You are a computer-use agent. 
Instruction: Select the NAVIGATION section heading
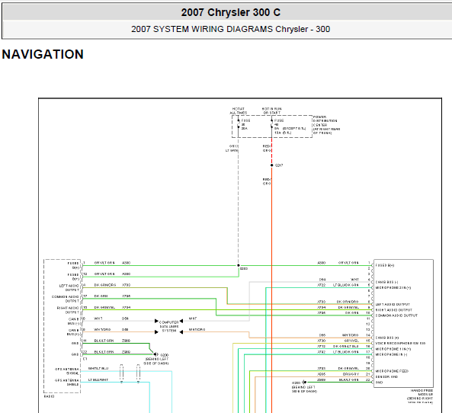click(x=43, y=54)
